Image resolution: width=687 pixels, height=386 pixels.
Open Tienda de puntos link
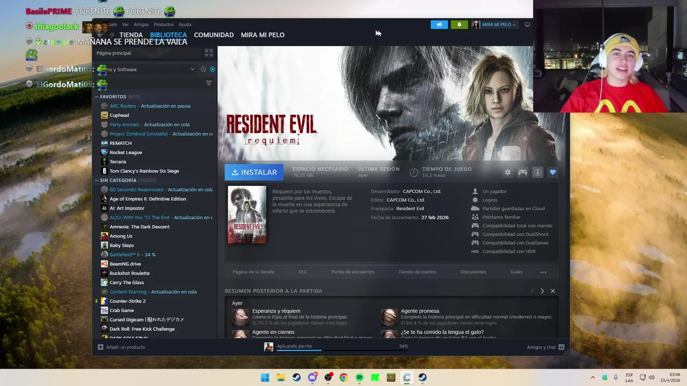(x=417, y=272)
